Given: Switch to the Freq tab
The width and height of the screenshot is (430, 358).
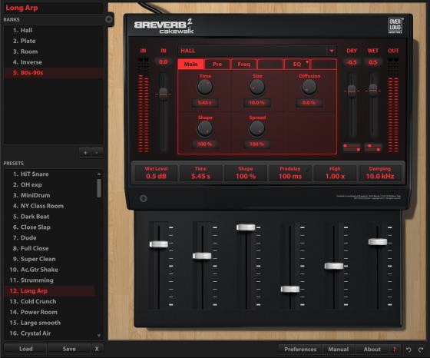Looking at the screenshot, I should 243,65.
